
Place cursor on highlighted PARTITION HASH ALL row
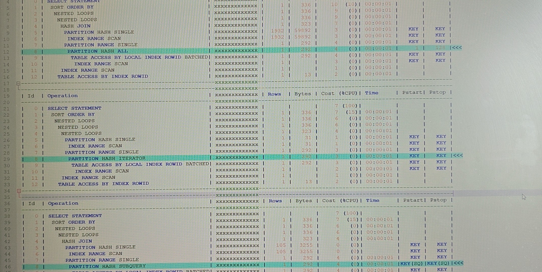[x=97, y=51]
